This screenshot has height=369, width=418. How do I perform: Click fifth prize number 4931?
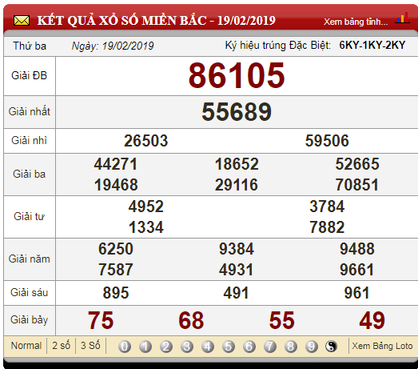[x=237, y=270]
